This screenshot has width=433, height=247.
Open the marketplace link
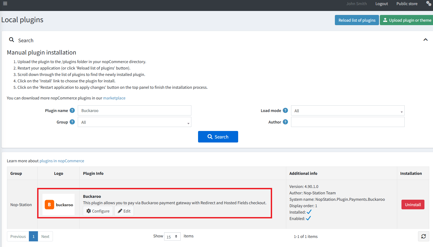114,98
